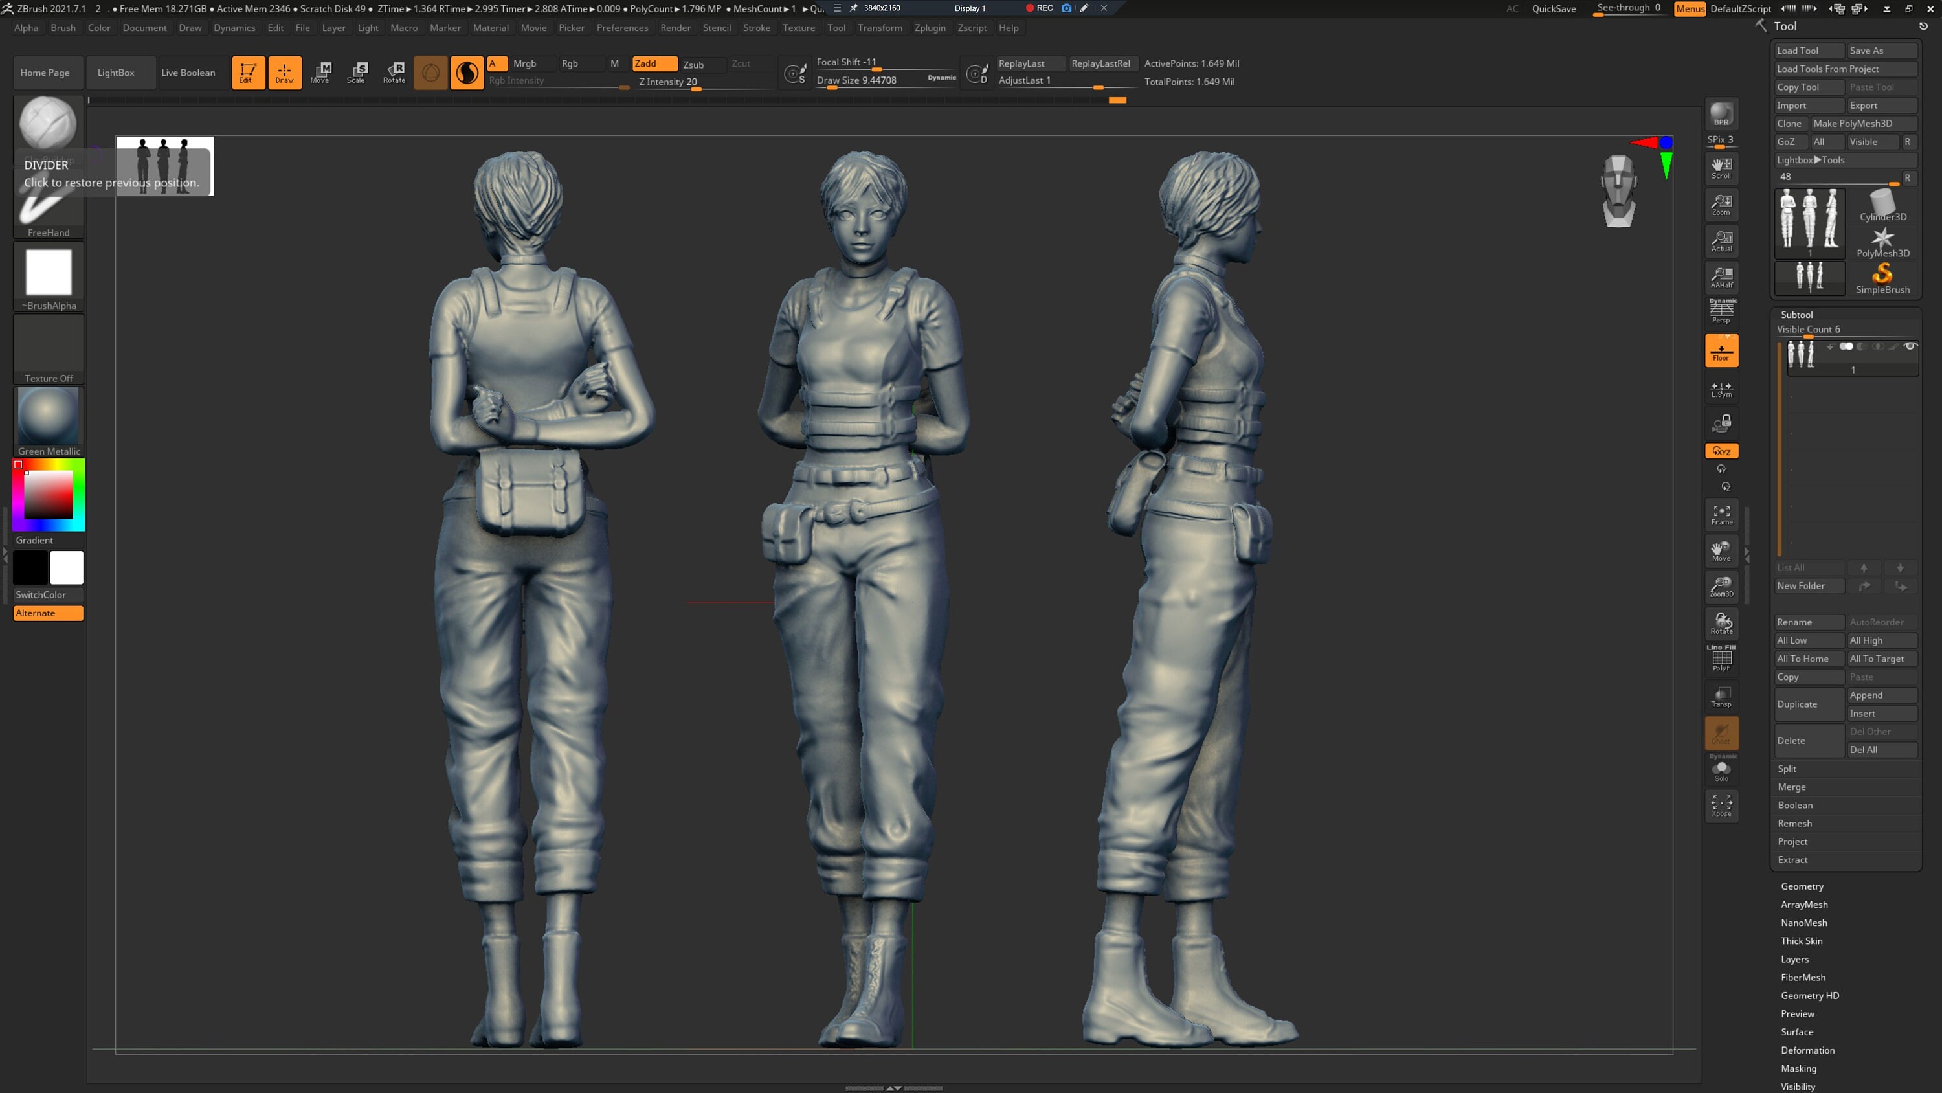The image size is (1942, 1093).
Task: Select the Rotate tool in the top toolbar
Action: tap(394, 73)
